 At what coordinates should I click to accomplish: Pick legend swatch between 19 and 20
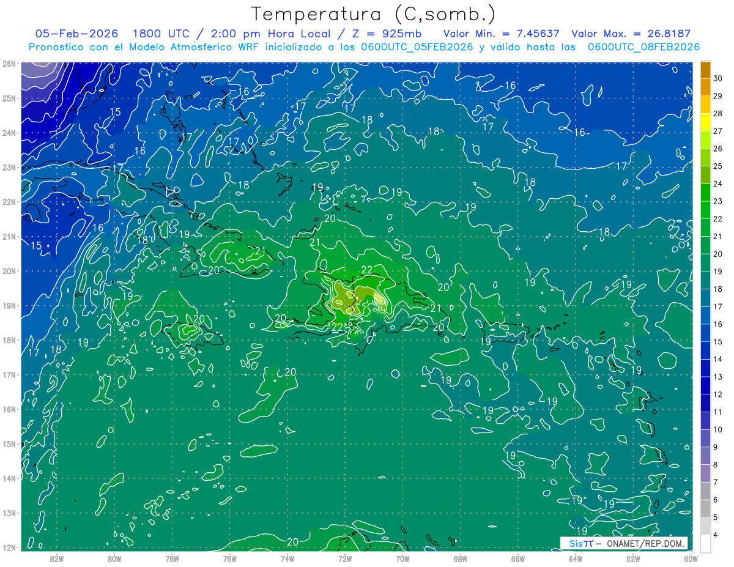pos(705,262)
